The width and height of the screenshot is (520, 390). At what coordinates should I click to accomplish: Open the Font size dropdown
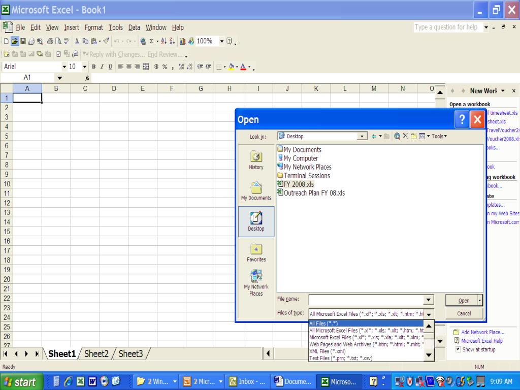(85, 67)
